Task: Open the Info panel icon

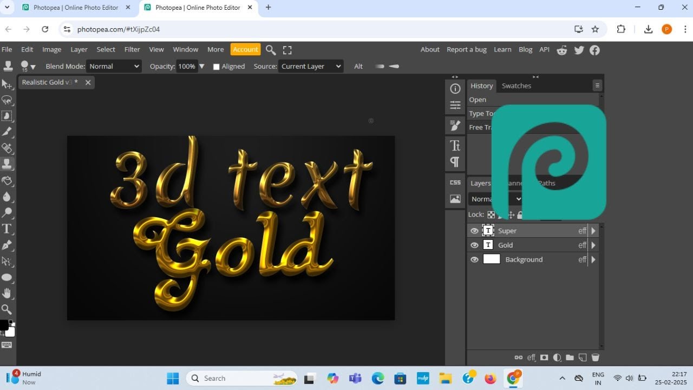Action: pos(455,88)
